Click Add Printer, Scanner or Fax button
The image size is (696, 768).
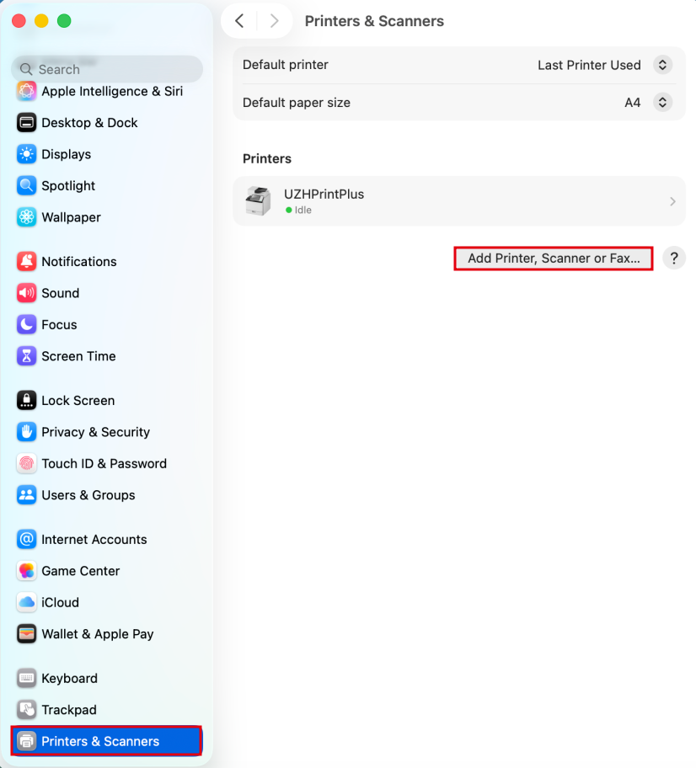(554, 259)
